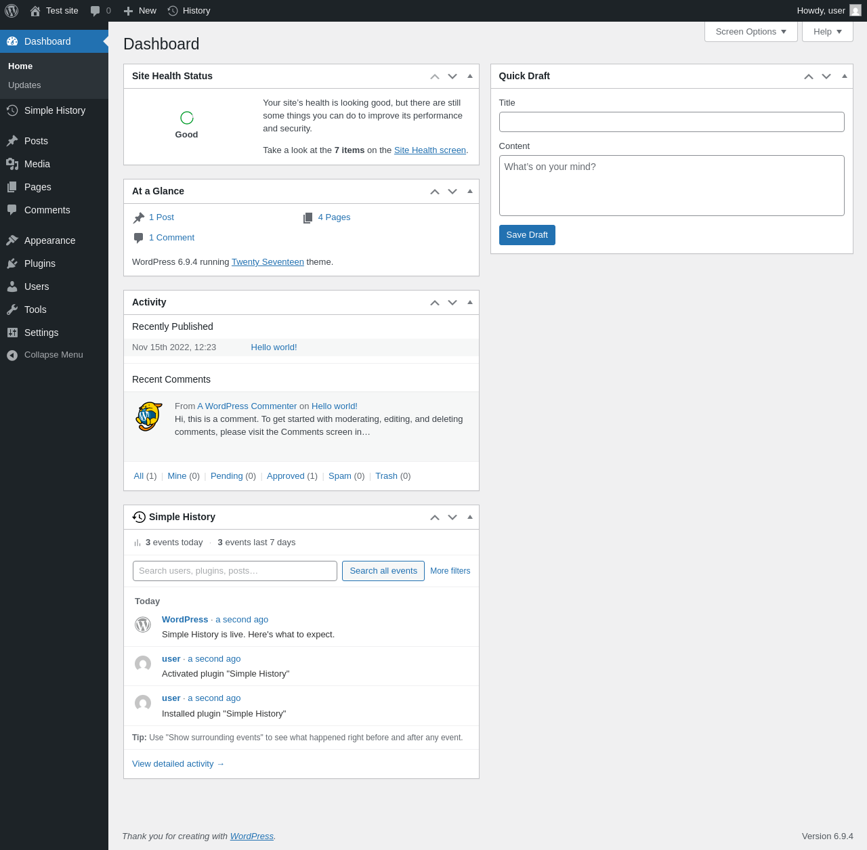Filter comments by Spam
The height and width of the screenshot is (850, 867).
click(x=340, y=476)
